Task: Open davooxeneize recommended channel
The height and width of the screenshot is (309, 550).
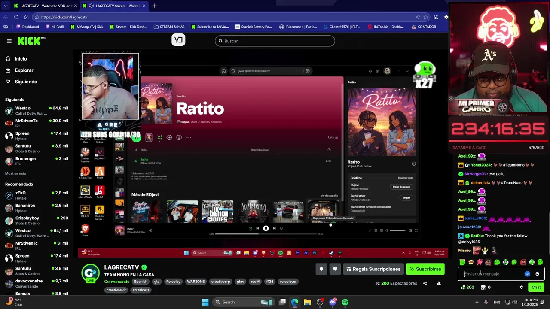Action: 37,283
